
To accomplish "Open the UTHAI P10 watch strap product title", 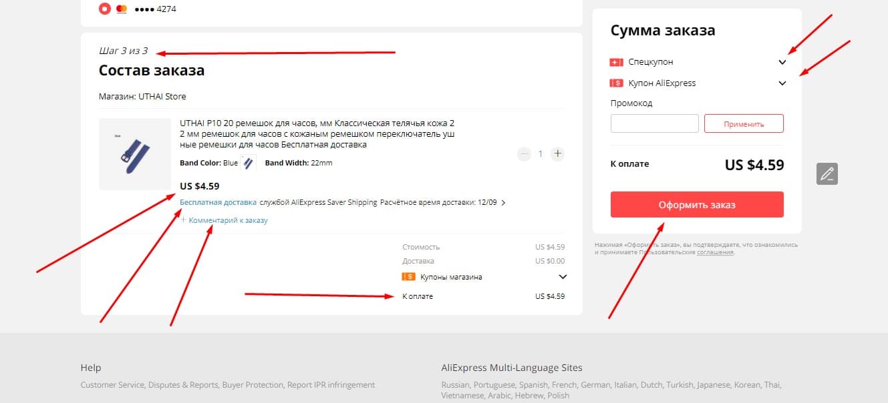I will coord(317,133).
